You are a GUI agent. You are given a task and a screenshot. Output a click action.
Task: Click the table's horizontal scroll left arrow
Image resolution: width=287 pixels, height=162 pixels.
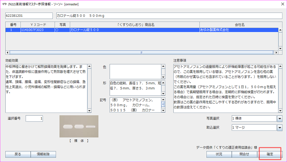click(8, 53)
